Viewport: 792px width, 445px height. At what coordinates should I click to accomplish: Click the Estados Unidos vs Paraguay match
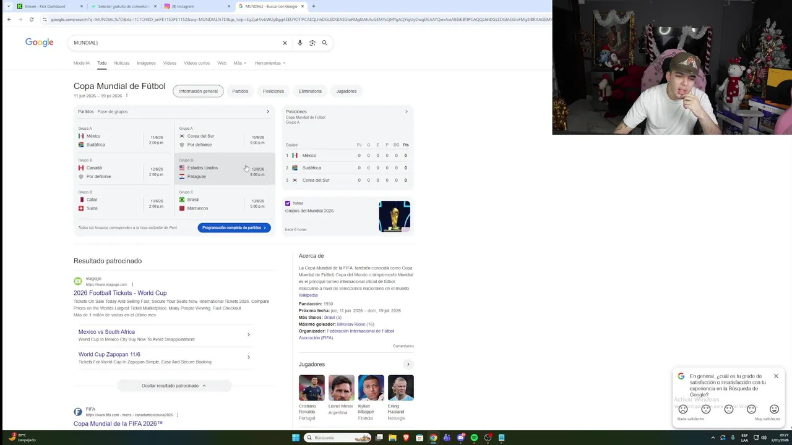(225, 169)
